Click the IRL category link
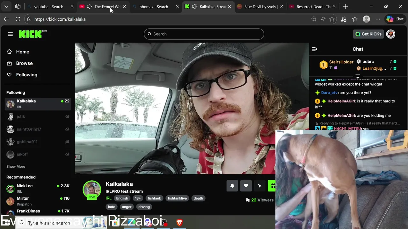 tap(109, 198)
